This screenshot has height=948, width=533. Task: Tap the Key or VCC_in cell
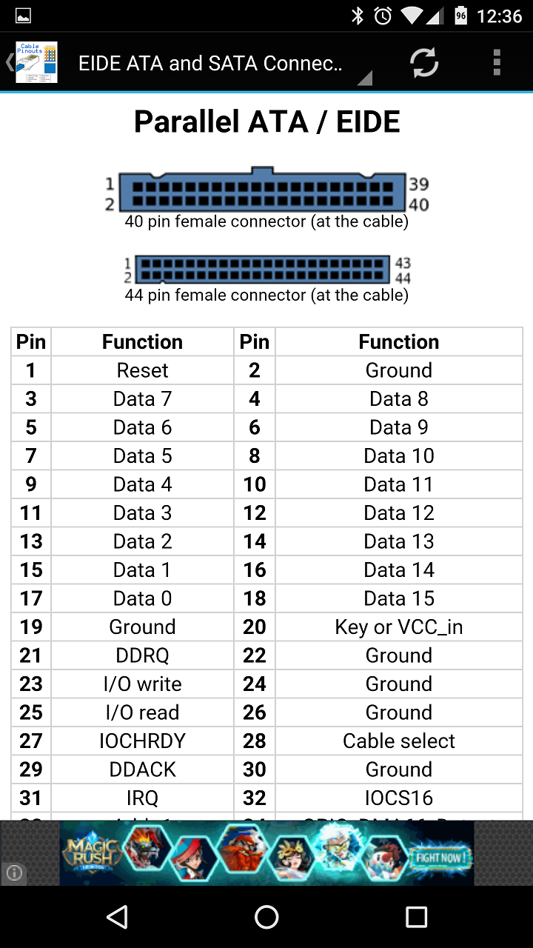pos(398,627)
